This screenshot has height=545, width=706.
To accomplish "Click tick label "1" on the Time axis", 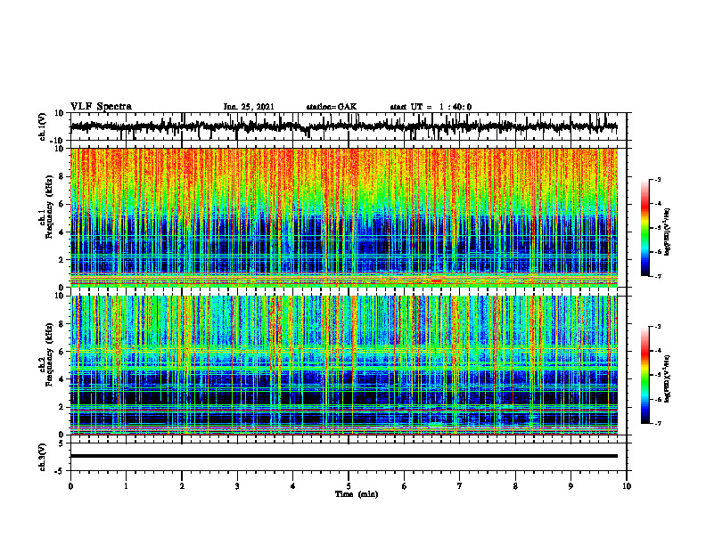I will point(126,486).
